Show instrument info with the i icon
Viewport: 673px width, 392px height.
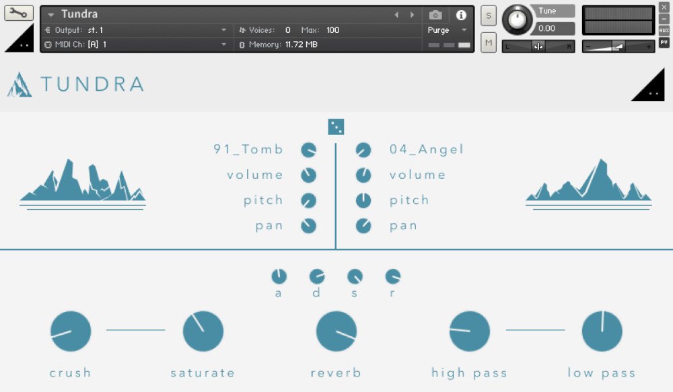(461, 15)
